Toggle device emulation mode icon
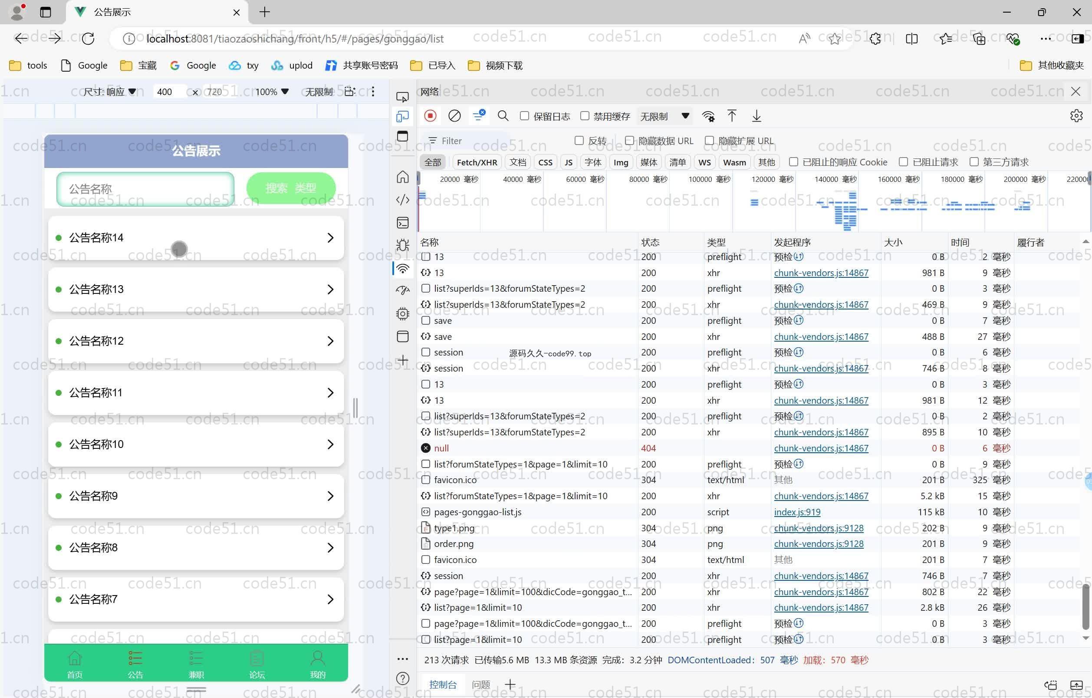 point(402,117)
